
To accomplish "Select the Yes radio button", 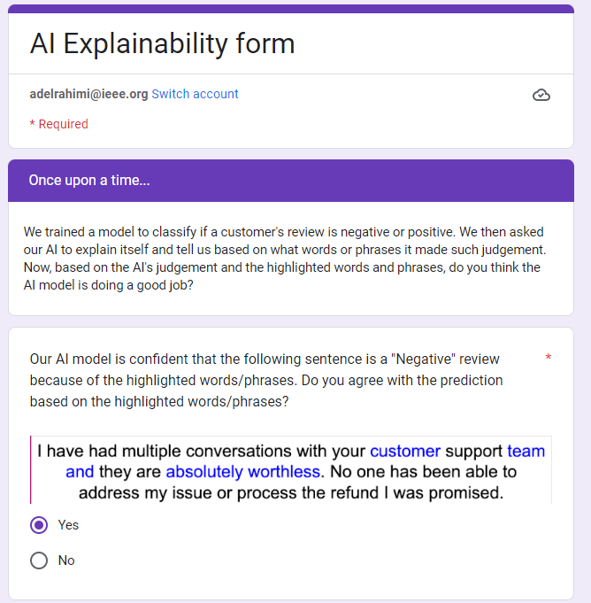I will point(39,525).
